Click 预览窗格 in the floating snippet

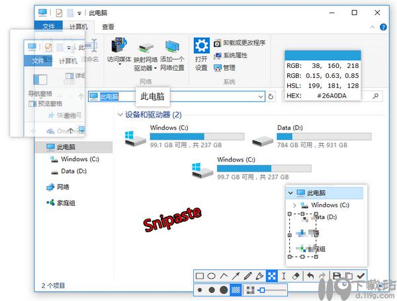click(x=45, y=104)
